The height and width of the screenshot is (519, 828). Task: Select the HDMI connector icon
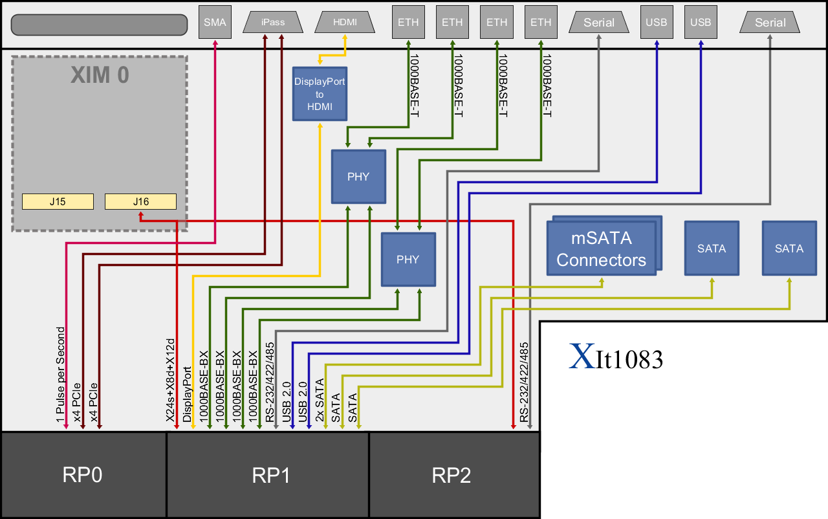345,21
